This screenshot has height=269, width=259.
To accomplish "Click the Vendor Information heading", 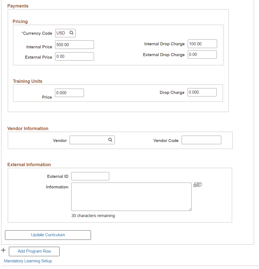I will click(28, 128).
